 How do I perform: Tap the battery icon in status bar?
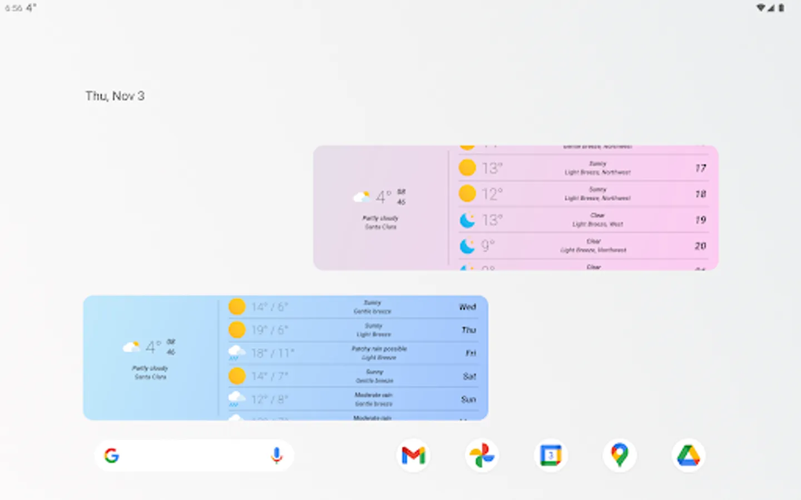(x=781, y=8)
